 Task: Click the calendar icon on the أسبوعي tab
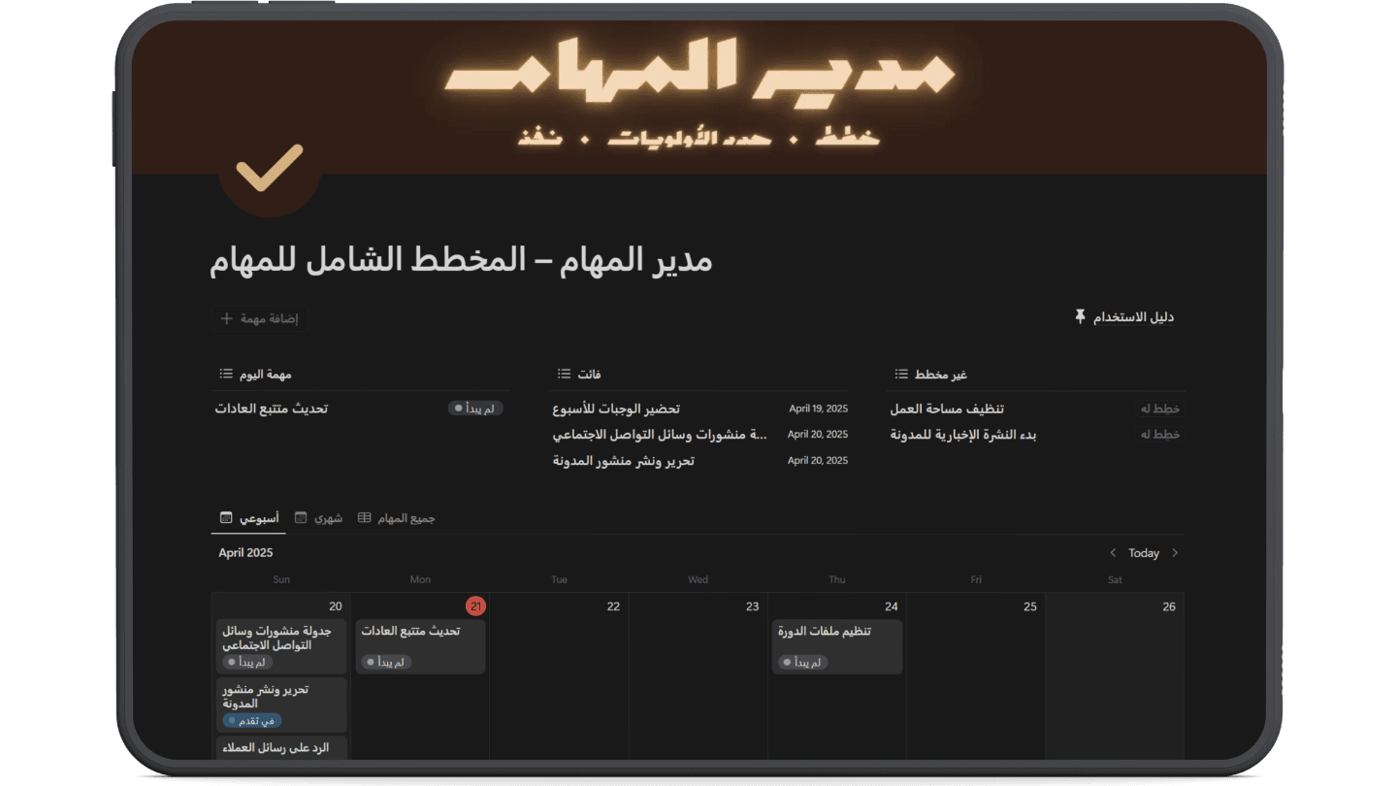[x=224, y=517]
